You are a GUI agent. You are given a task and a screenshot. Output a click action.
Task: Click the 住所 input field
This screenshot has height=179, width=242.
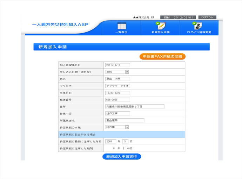[x=135, y=106]
